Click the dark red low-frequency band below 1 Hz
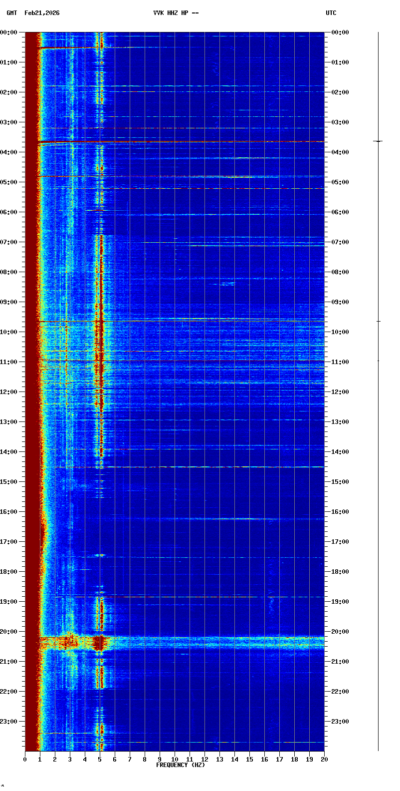Viewport: 400px width, 791px height. [31, 399]
